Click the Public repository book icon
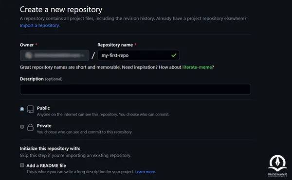Screen dimensions: 292x180 [30, 109]
